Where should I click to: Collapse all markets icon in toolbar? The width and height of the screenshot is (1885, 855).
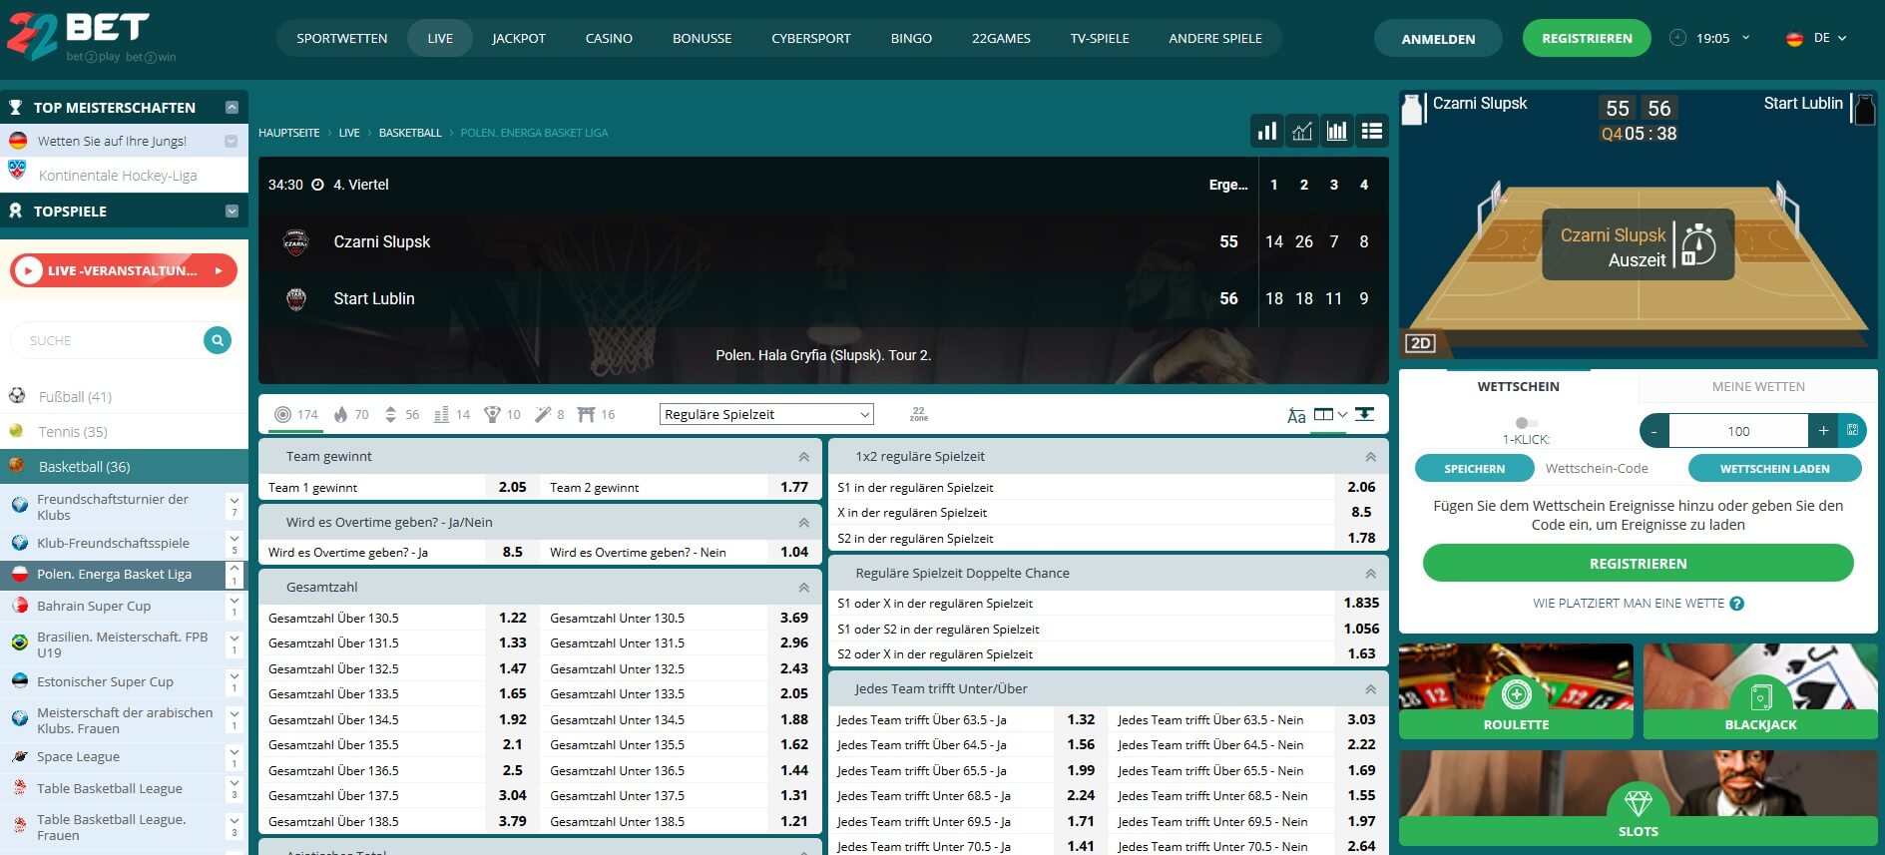pyautogui.click(x=1364, y=414)
